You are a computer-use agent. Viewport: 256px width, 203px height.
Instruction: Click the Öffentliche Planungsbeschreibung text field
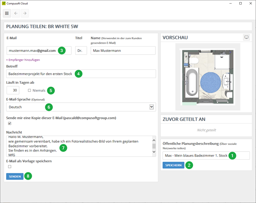point(206,156)
